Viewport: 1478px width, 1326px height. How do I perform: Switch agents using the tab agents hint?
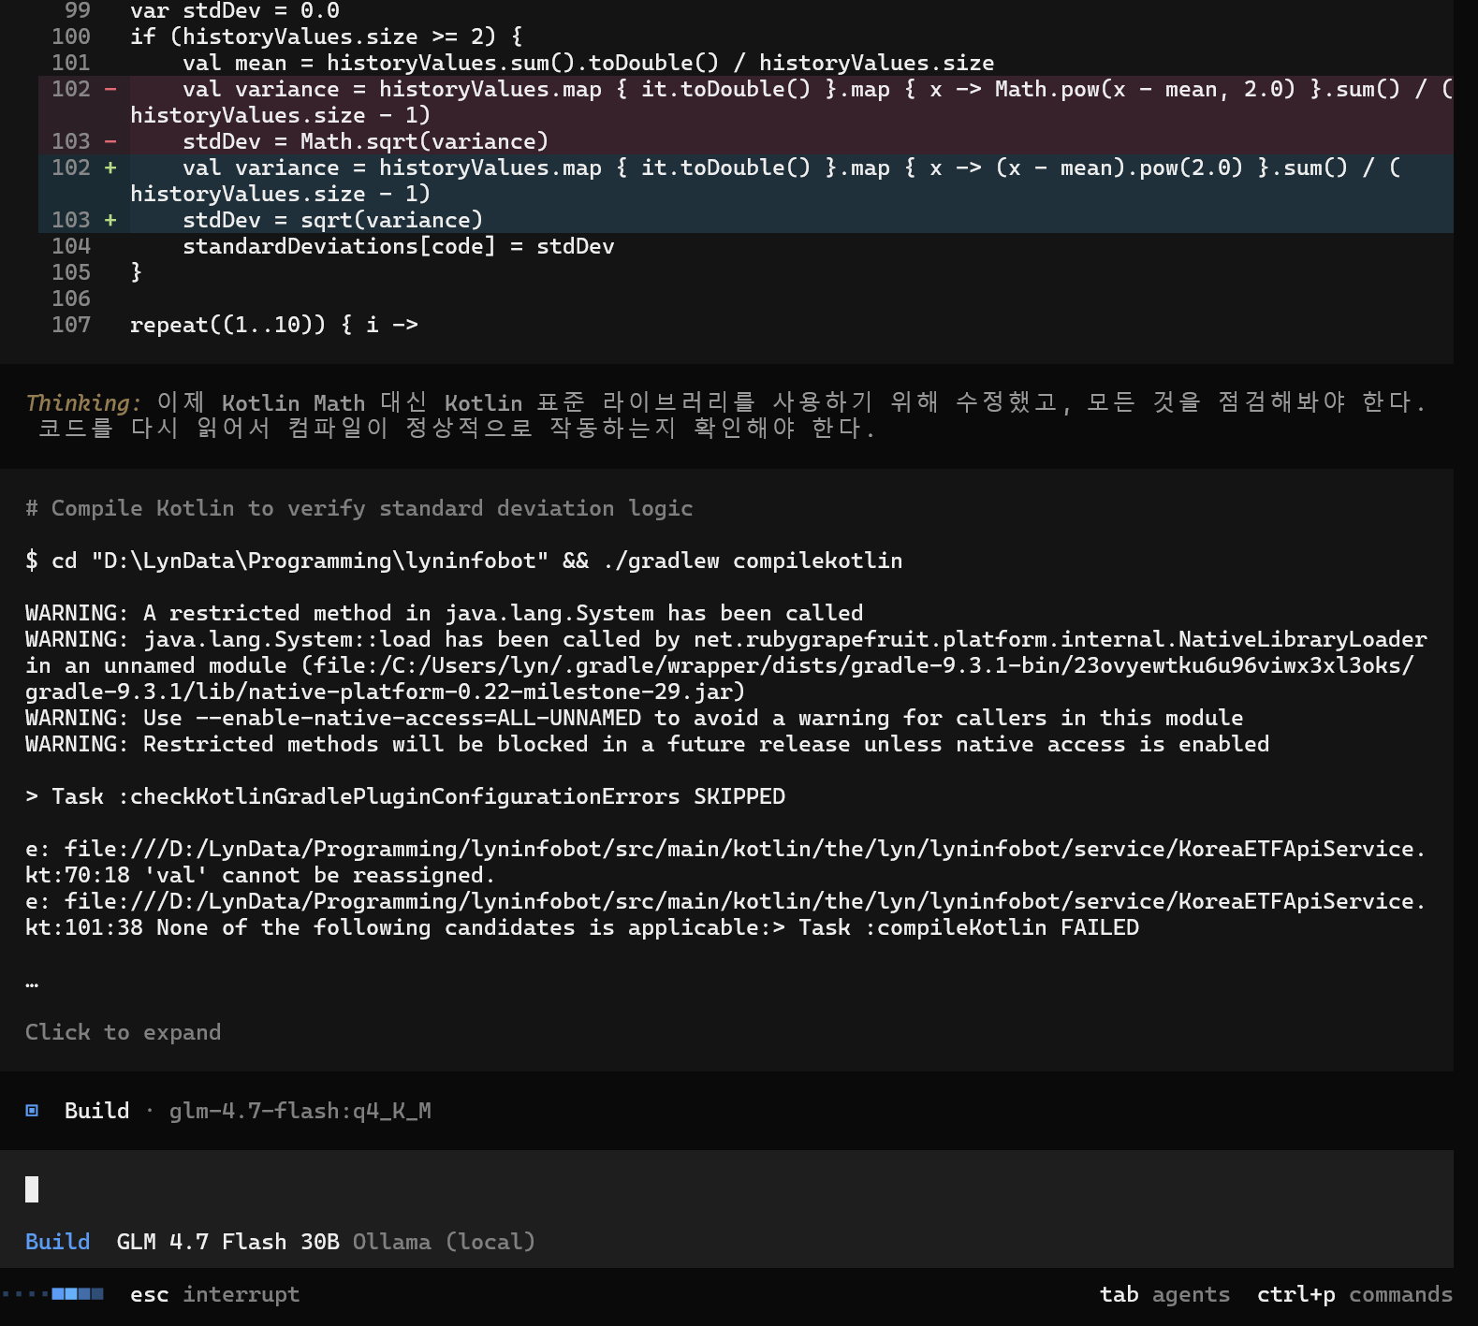click(x=1163, y=1294)
